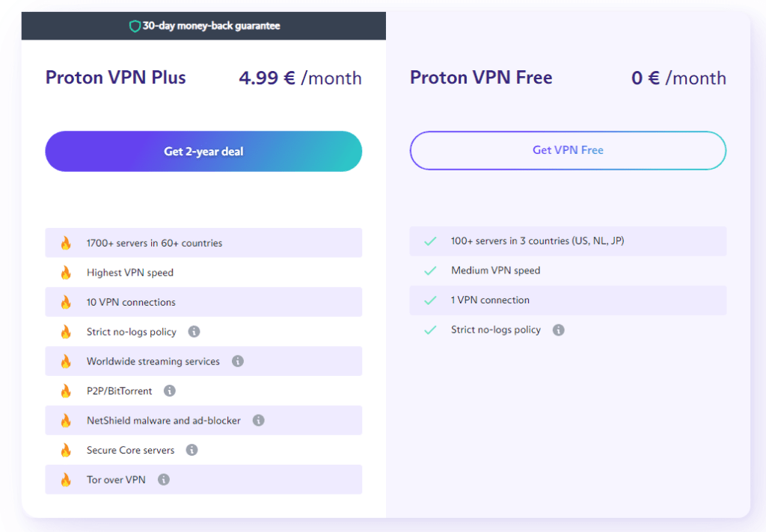This screenshot has height=532, width=766.
Task: Click the Secure Core servers info icon
Action: pos(192,450)
